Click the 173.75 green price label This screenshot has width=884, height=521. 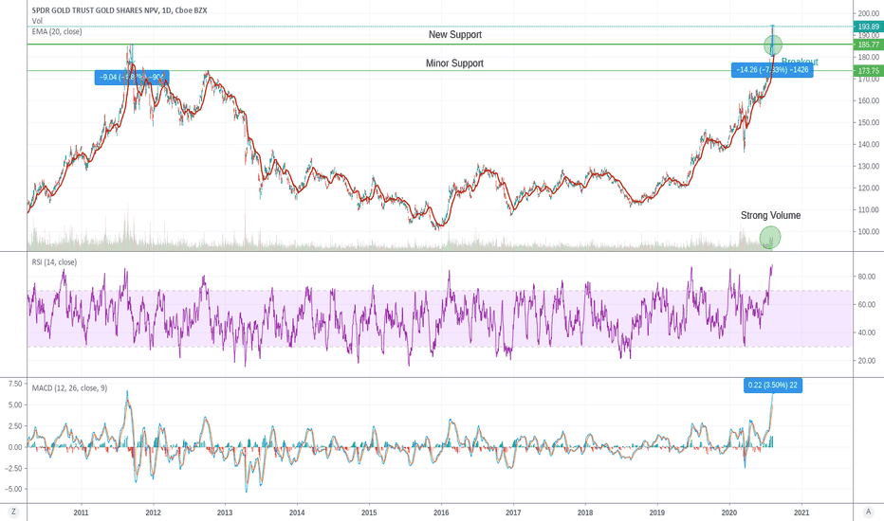869,70
